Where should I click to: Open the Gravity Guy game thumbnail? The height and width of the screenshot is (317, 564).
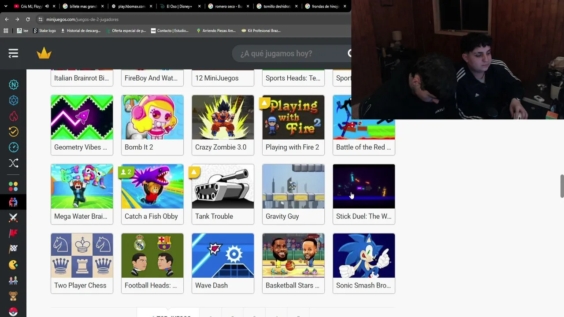pyautogui.click(x=293, y=186)
